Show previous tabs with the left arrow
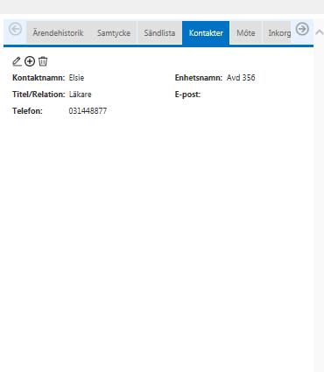Viewport: 324px width, 372px height. (x=15, y=29)
